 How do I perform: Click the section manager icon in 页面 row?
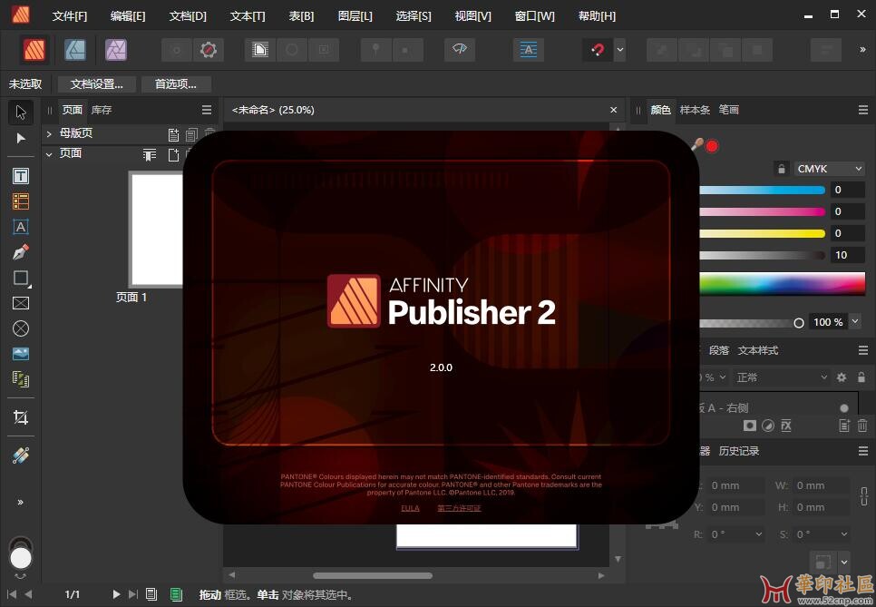149,155
